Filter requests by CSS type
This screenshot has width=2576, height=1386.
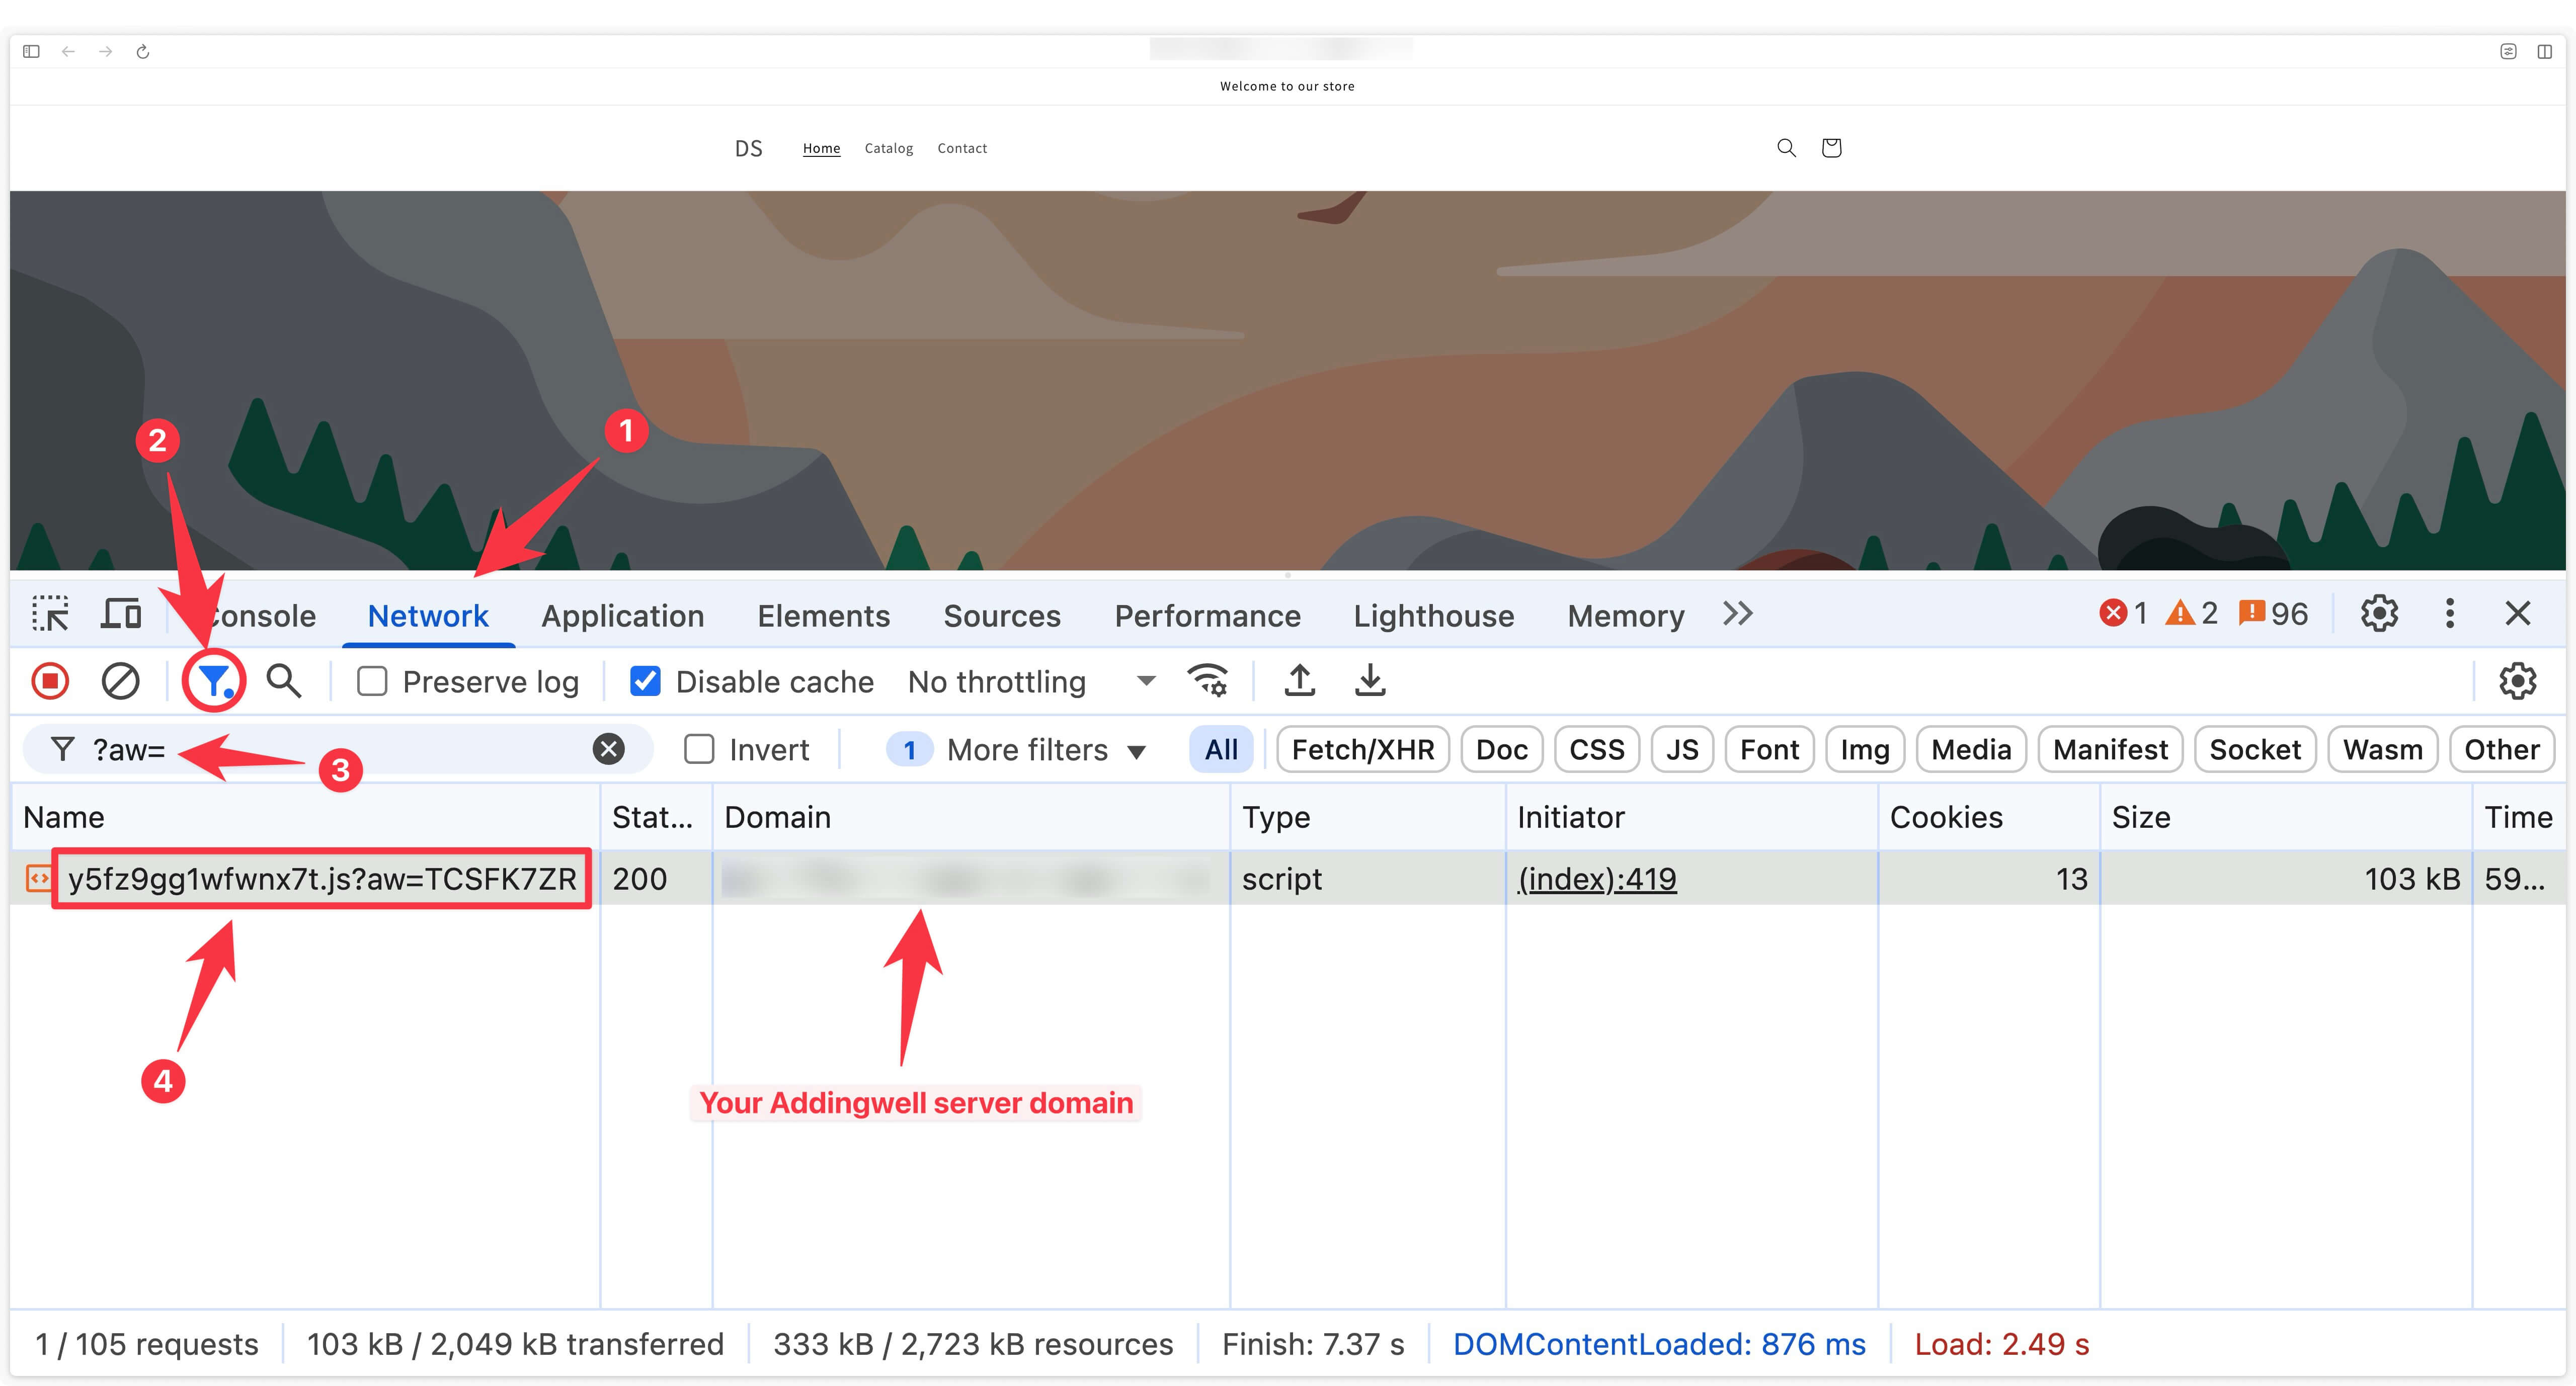click(1597, 749)
